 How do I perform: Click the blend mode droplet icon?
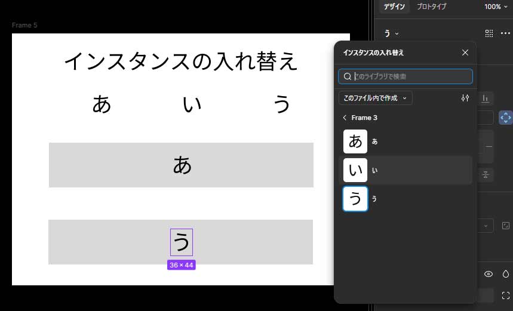coord(505,274)
